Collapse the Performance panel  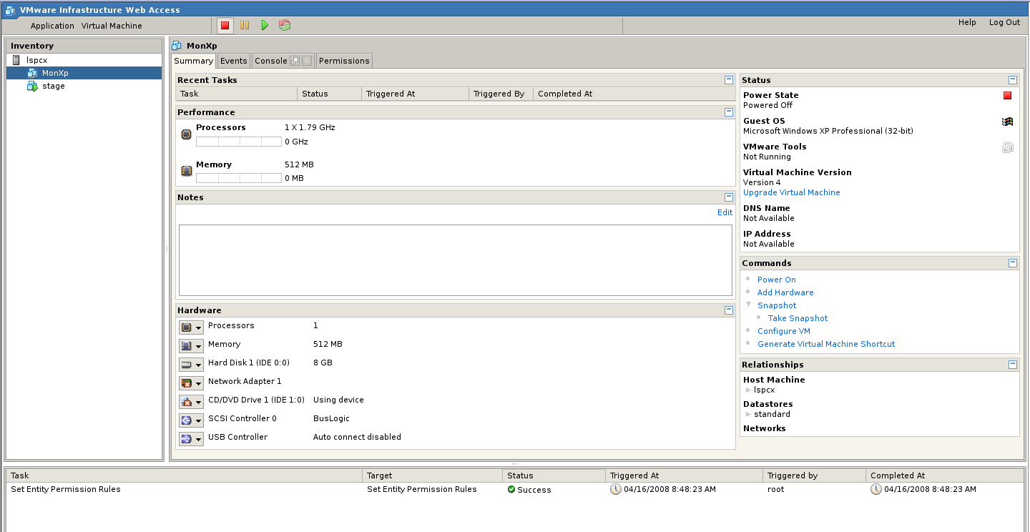[x=728, y=112]
